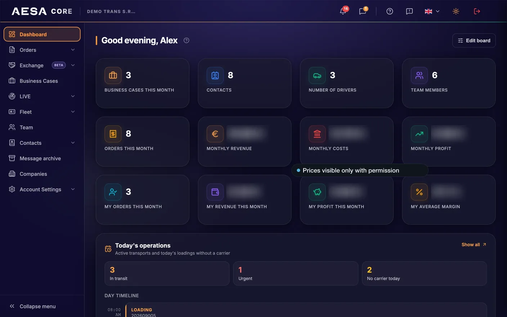Image resolution: width=507 pixels, height=317 pixels.
Task: Open the Urgent counter tile
Action: pos(296,273)
